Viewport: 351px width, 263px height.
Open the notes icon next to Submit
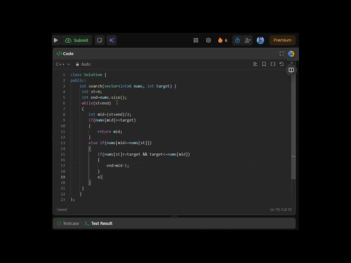point(100,40)
